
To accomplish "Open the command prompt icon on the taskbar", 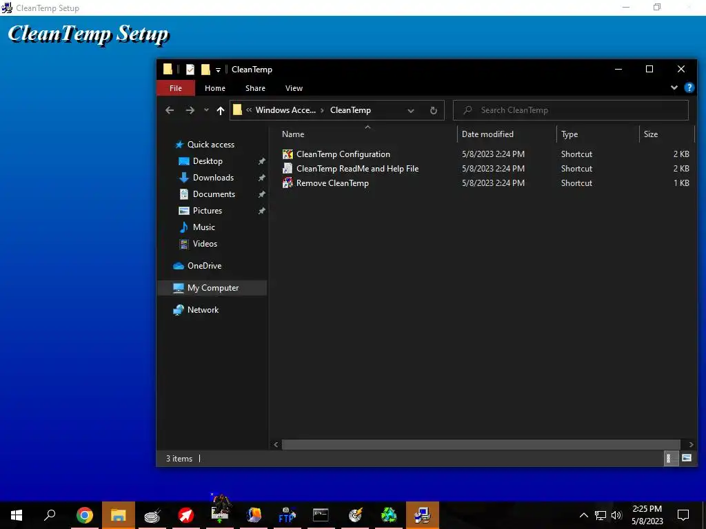I will [321, 515].
